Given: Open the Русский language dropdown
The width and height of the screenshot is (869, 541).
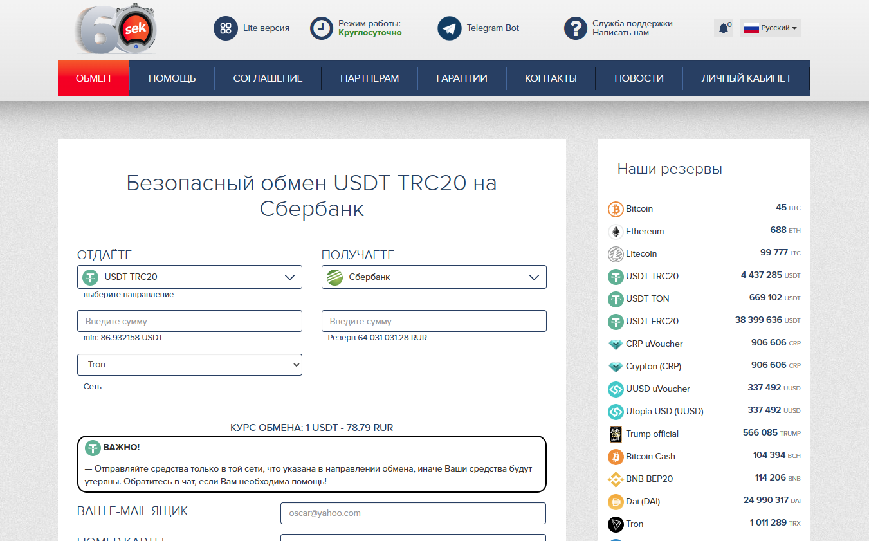Looking at the screenshot, I should pos(771,28).
